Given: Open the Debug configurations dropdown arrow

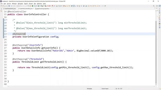Looking at the screenshot, I should pos(36,6).
